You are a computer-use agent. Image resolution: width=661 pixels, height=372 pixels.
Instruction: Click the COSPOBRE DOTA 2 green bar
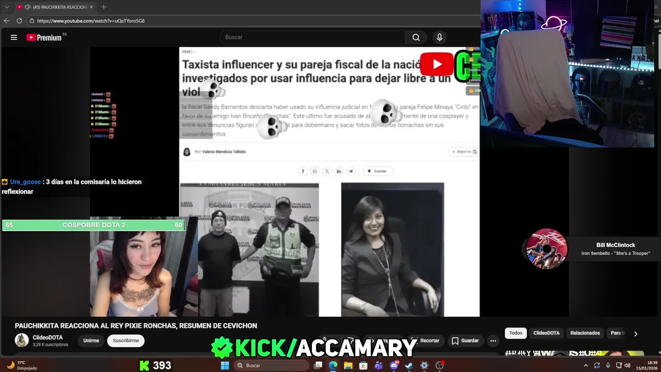(x=93, y=225)
